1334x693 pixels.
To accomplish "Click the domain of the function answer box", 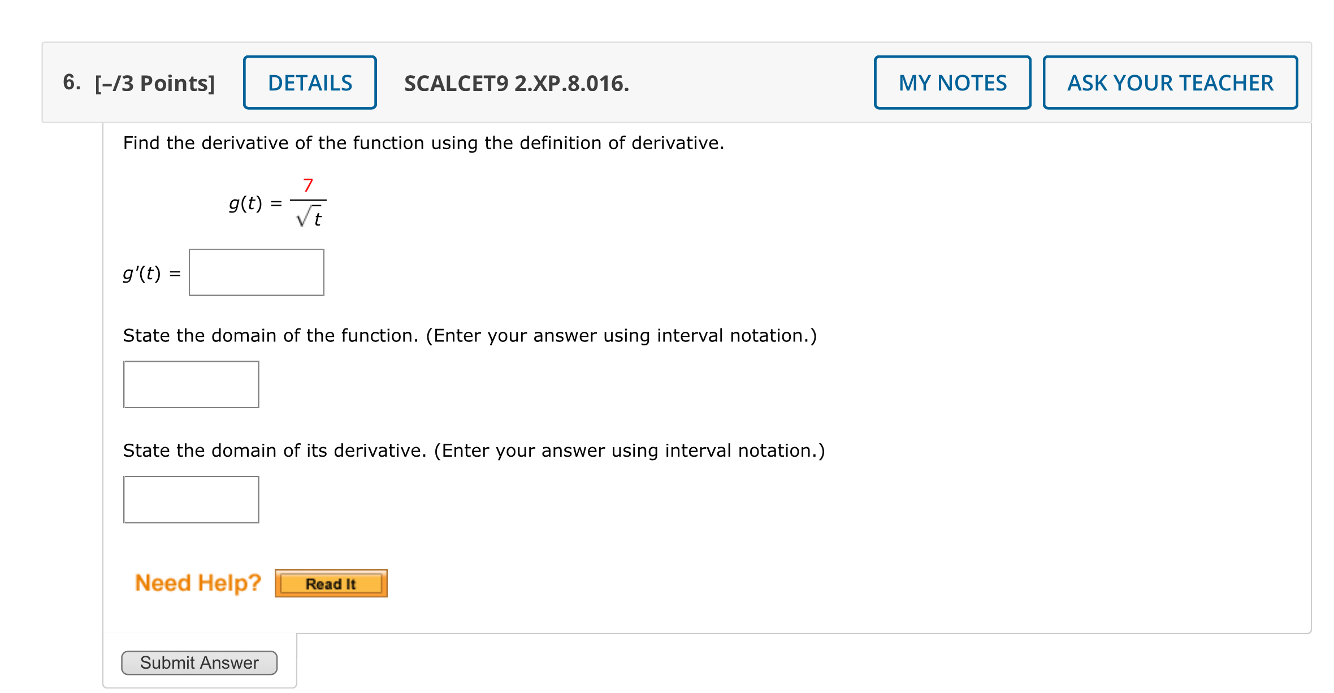I will pos(191,384).
